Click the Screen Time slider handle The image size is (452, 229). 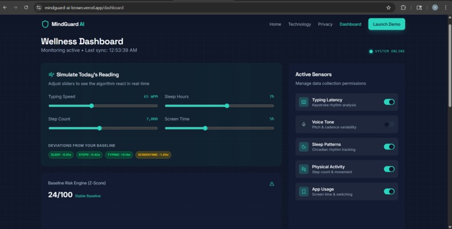[x=205, y=128]
